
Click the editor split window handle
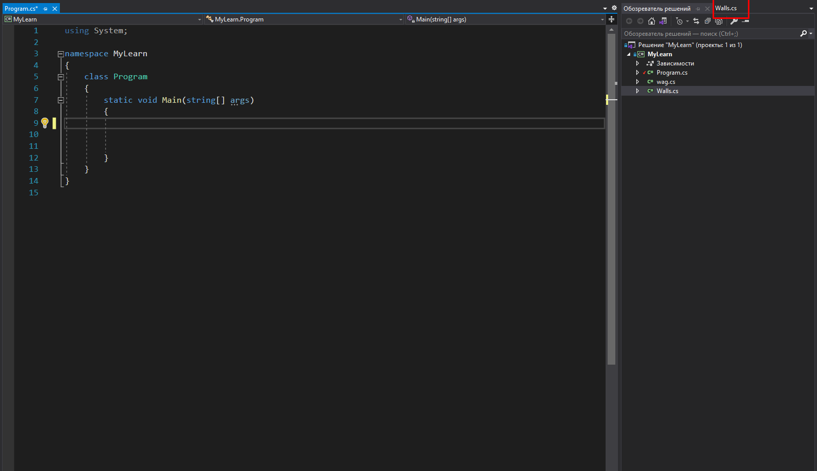611,19
